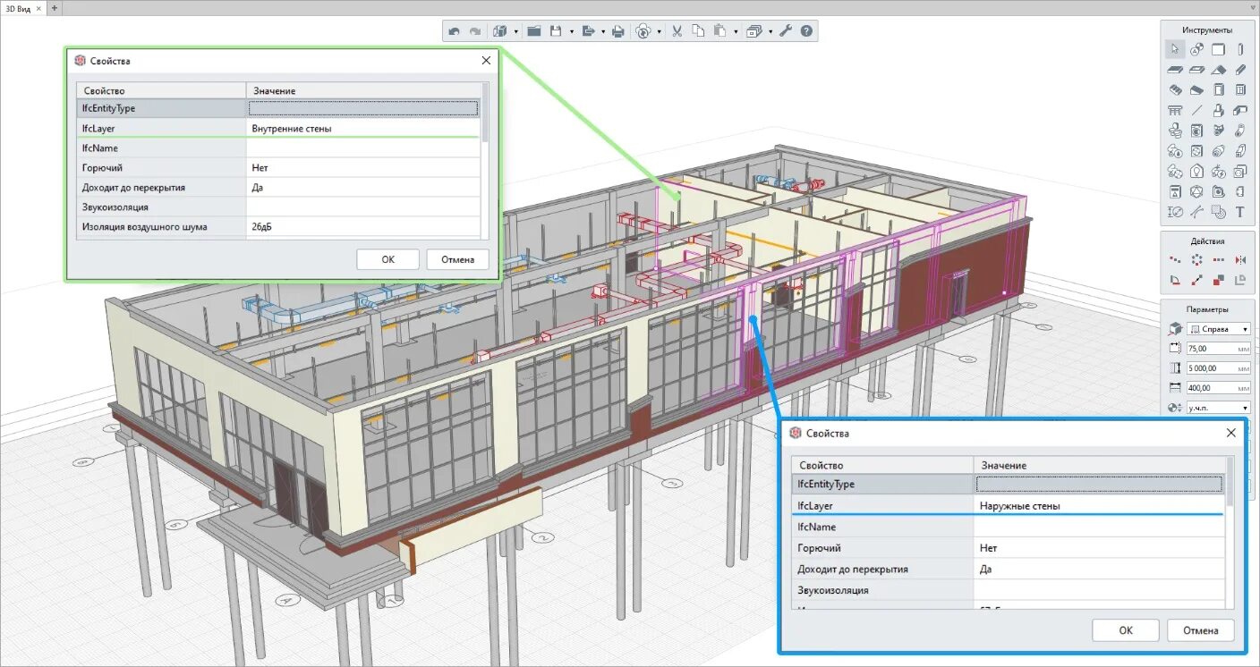
Task: Click OK in the Наружные стены dialog
Action: 1126,630
